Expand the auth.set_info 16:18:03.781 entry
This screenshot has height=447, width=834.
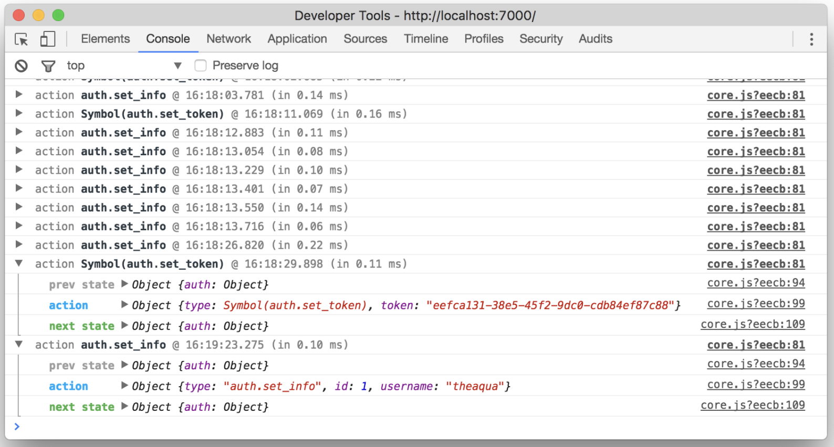[19, 95]
